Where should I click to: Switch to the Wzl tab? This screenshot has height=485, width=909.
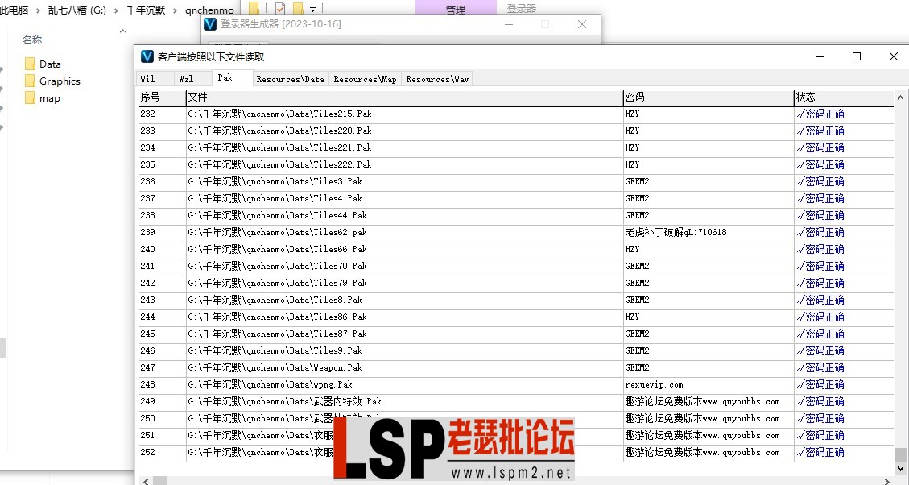[186, 79]
